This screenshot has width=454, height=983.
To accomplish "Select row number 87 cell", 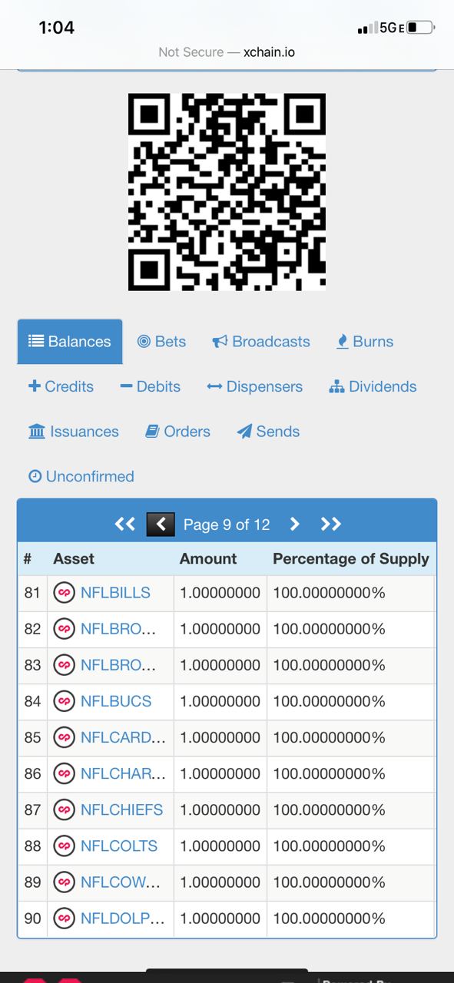I will point(32,809).
